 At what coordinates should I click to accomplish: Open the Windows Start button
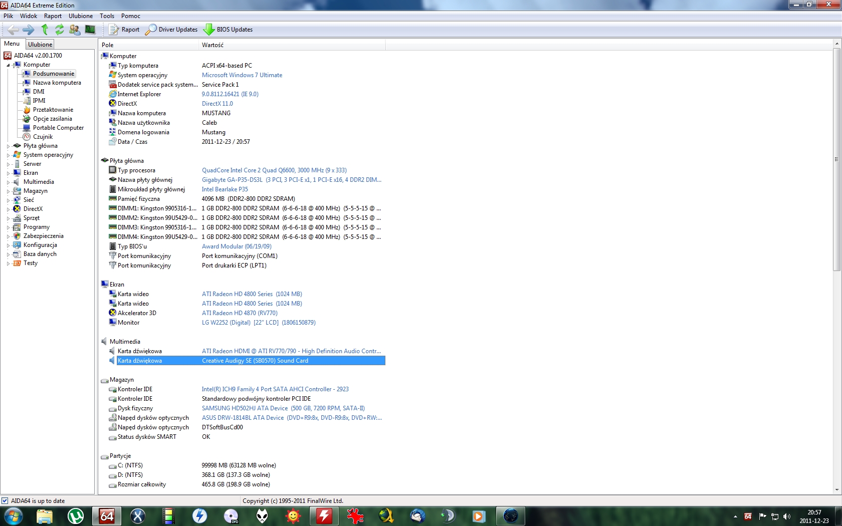pos(13,516)
